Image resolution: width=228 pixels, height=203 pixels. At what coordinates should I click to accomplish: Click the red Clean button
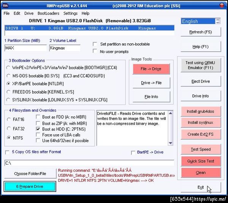201,173
